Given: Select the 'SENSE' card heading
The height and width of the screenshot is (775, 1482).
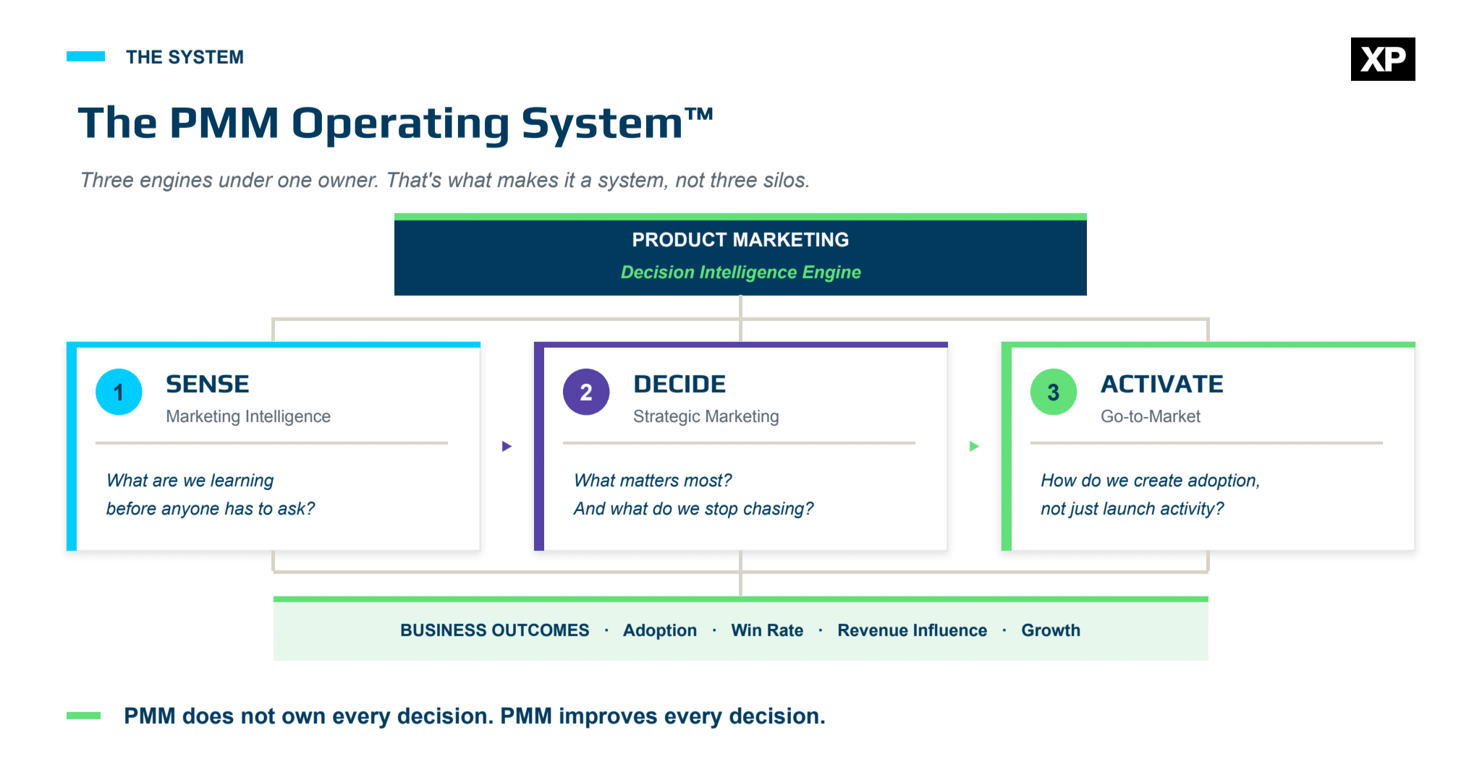Looking at the screenshot, I should (x=208, y=384).
